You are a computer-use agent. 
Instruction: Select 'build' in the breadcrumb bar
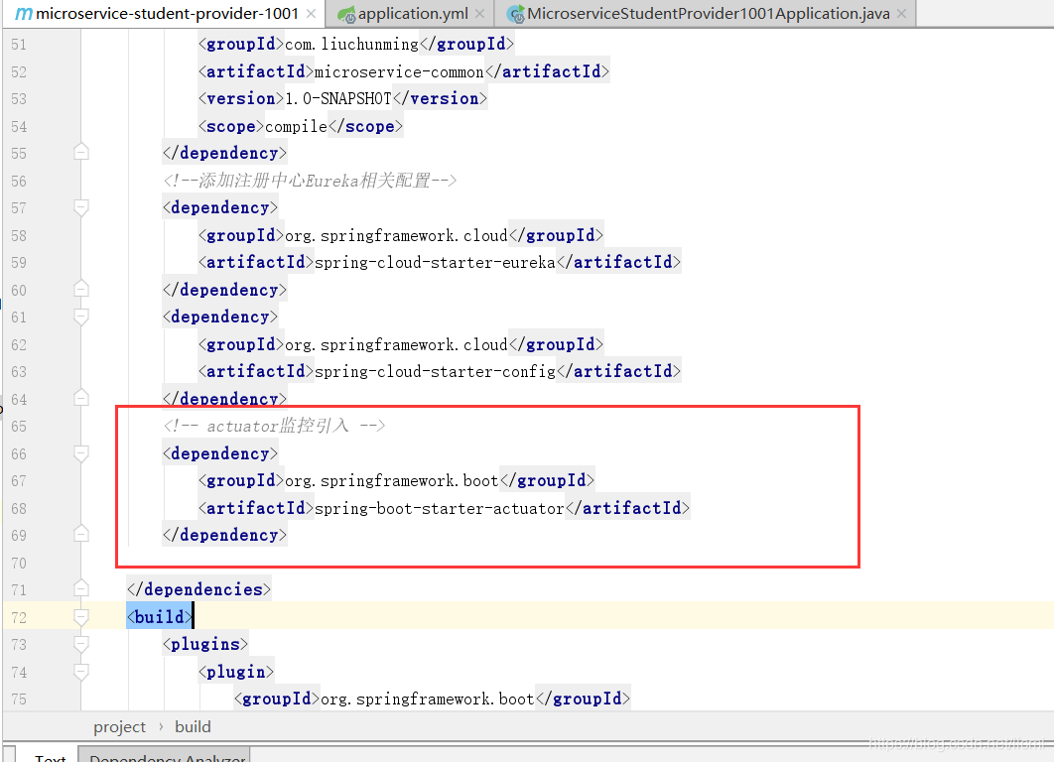(193, 727)
